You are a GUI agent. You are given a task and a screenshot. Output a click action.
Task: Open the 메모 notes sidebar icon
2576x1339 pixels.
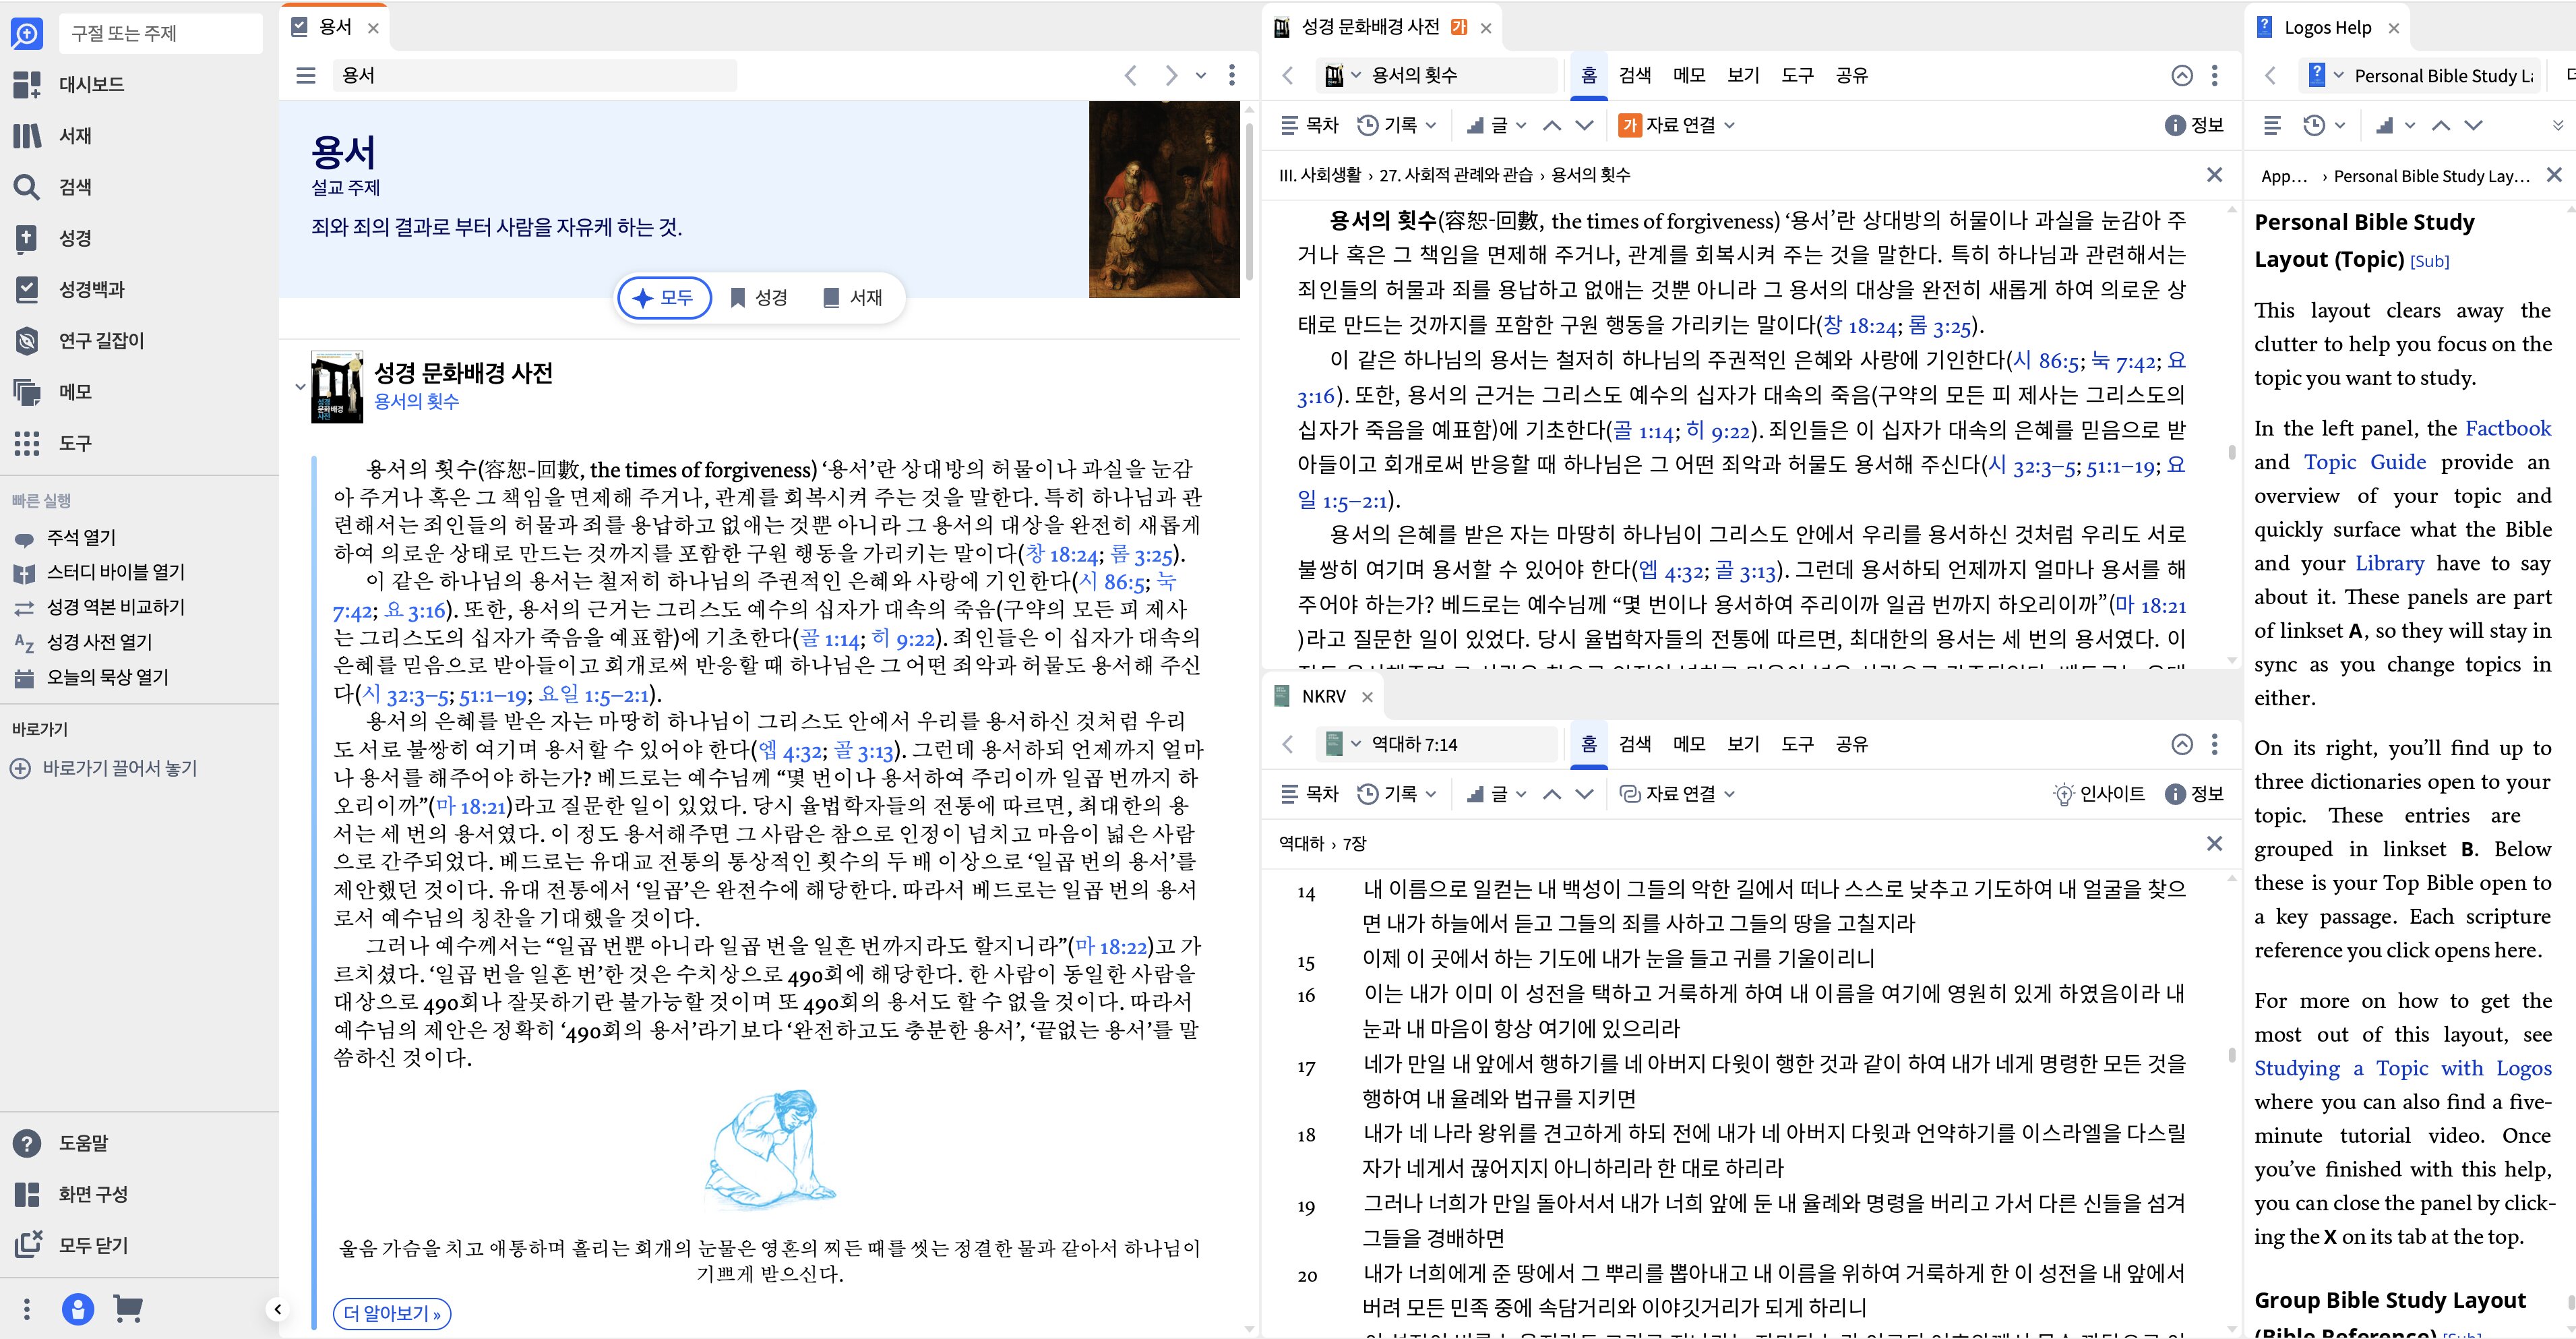coord(27,391)
